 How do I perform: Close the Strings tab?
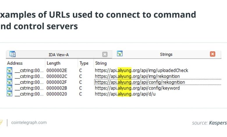pos(212,54)
